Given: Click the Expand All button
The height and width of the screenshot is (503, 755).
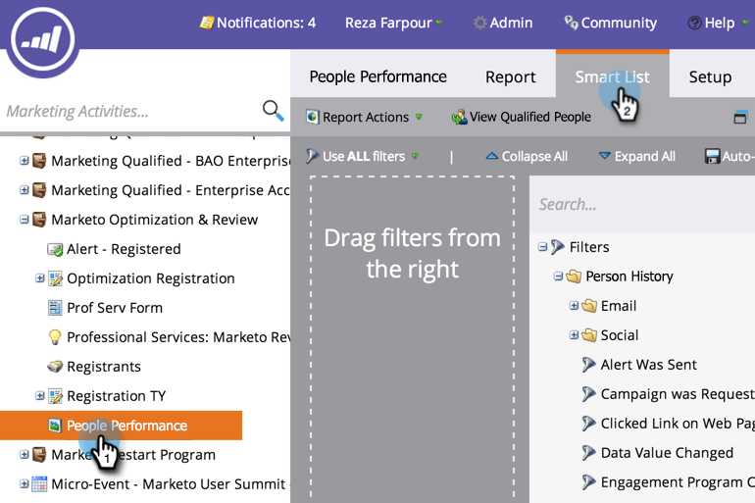Looking at the screenshot, I should pos(636,156).
